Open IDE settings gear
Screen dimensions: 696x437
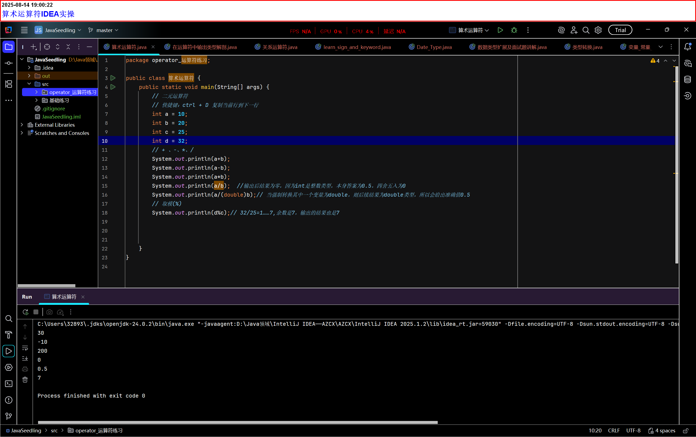[x=598, y=30]
